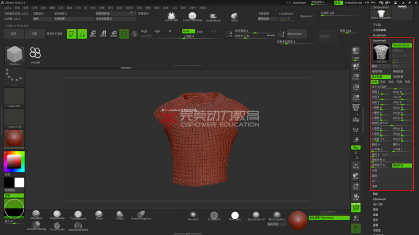
Task: Click the ZRemesher button
Action: [x=294, y=34]
